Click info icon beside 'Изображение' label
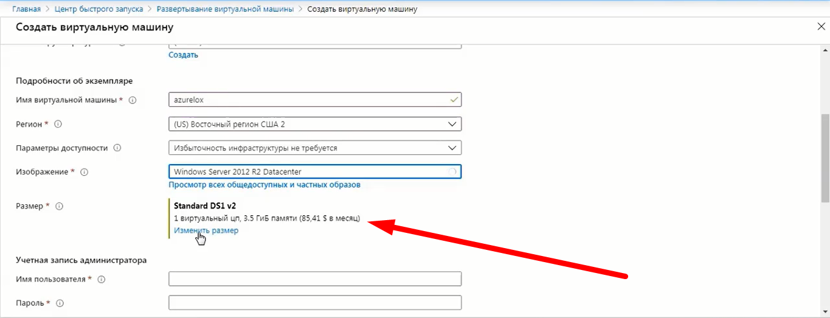 [x=85, y=172]
